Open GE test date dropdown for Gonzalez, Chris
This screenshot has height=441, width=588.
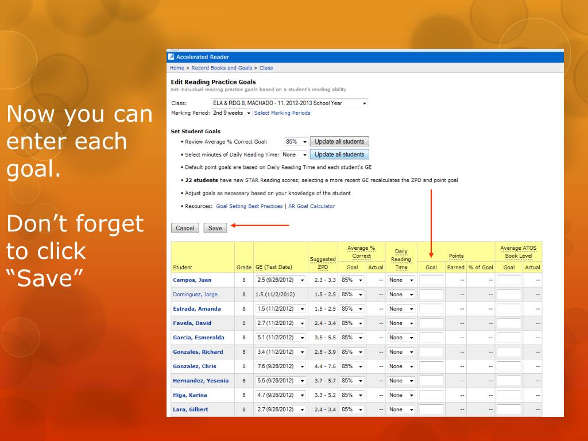tap(280, 366)
